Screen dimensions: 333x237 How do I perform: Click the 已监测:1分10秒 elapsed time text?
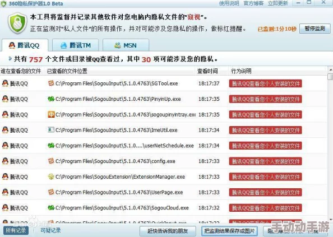[277, 29]
